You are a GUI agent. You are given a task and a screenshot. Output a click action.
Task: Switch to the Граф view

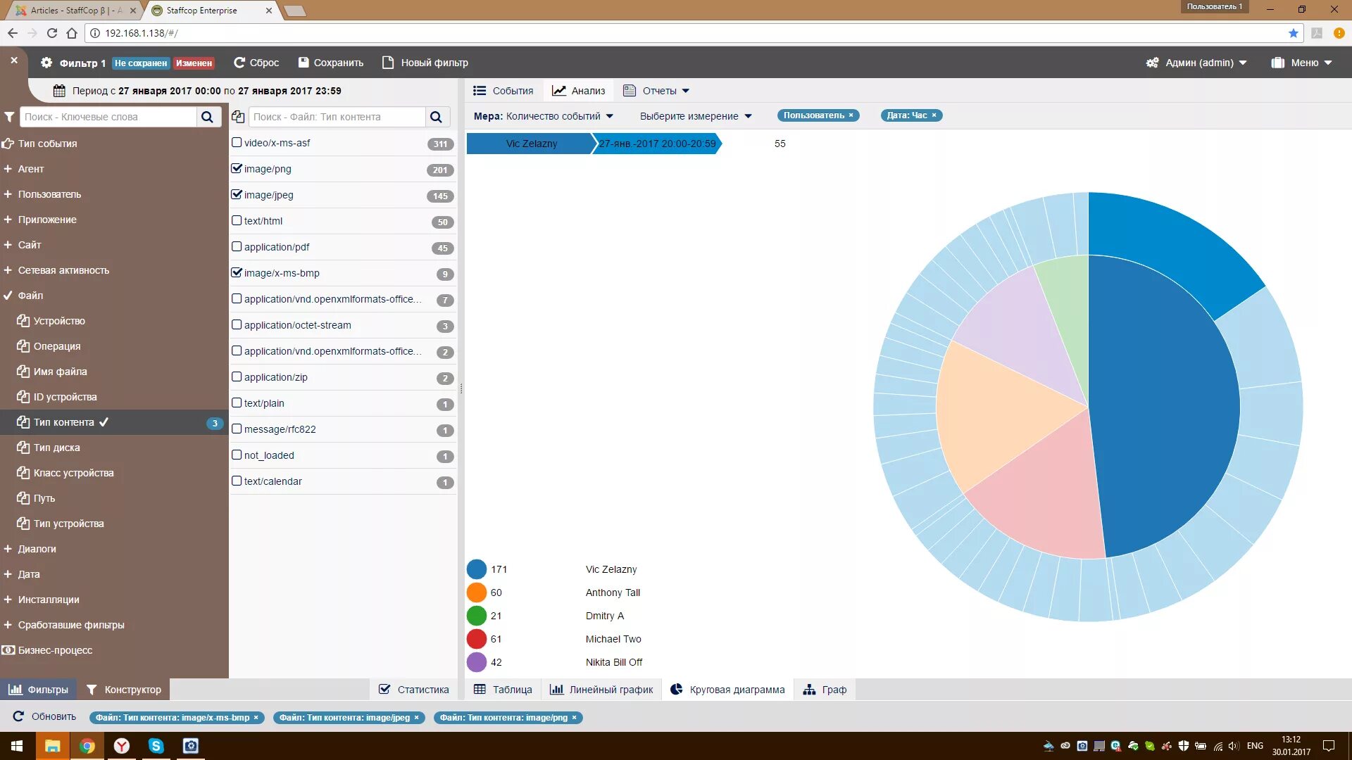tap(825, 690)
